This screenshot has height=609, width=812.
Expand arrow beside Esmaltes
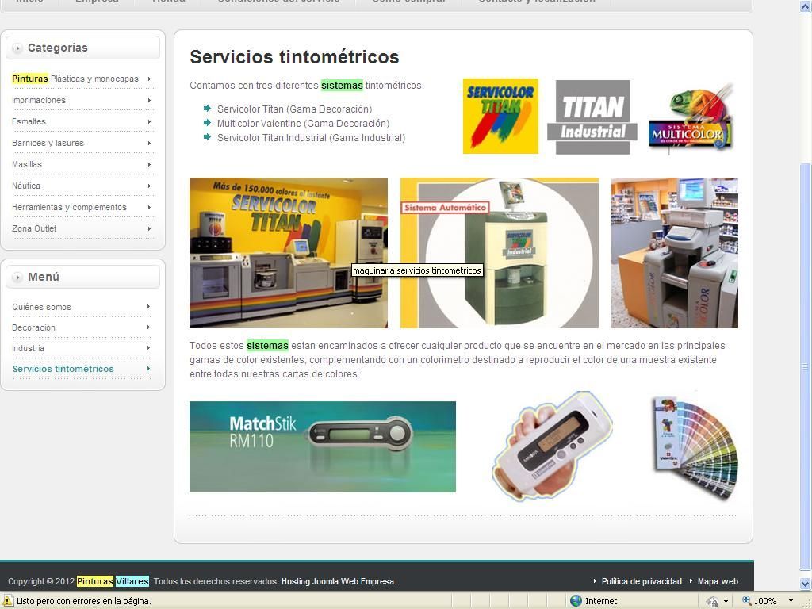[149, 121]
